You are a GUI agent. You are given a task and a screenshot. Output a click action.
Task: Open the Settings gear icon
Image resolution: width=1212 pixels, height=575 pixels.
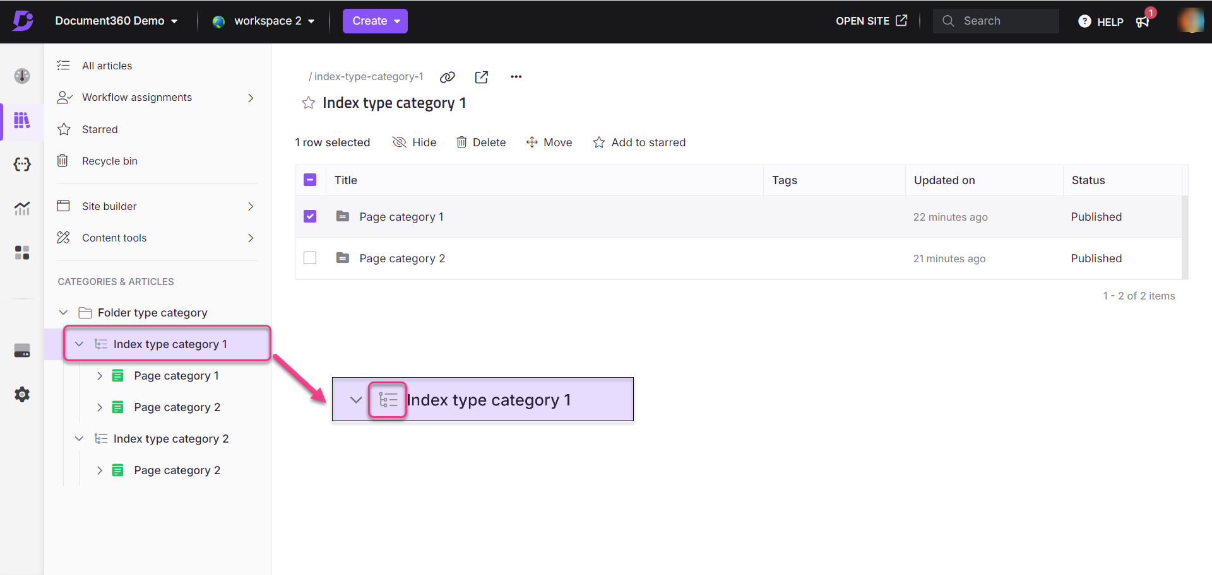[x=22, y=395]
